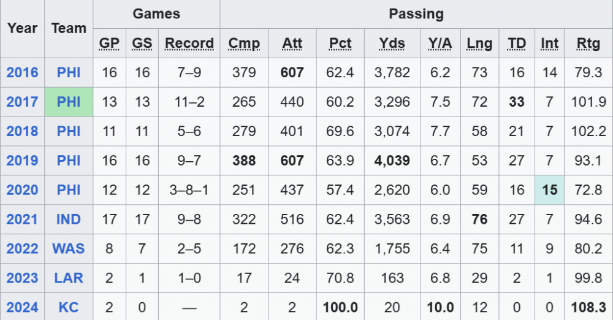Image resolution: width=613 pixels, height=320 pixels.
Task: Click the Record column header
Action: click(x=189, y=44)
